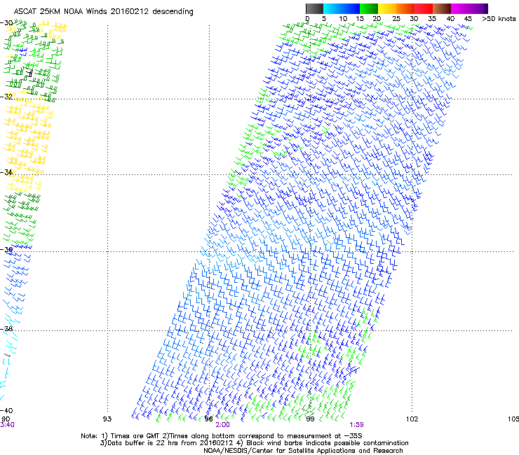
Task: Click the '96' longitude axis label
Action: coord(208,419)
